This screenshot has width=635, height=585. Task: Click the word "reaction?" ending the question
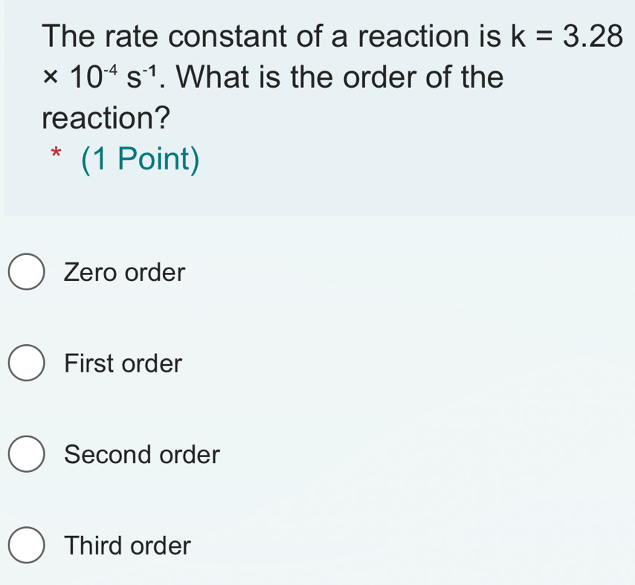[x=106, y=117]
